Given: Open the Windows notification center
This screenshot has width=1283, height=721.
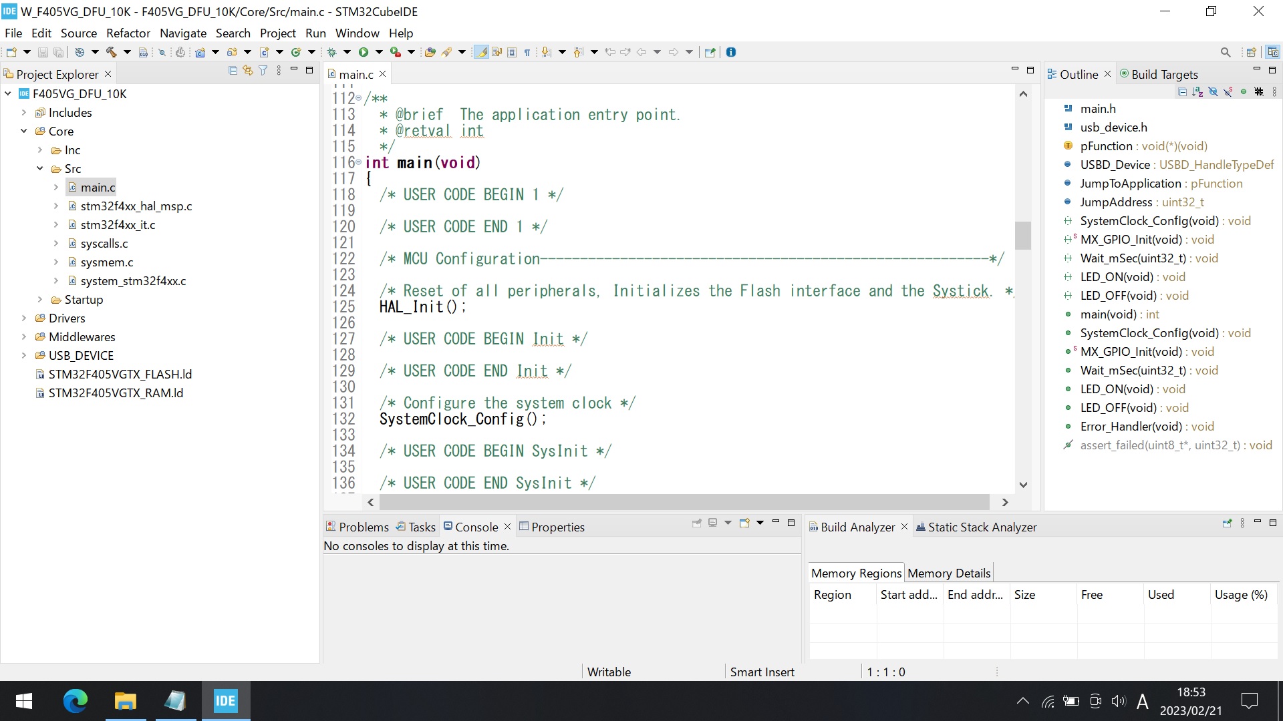Looking at the screenshot, I should [1249, 701].
